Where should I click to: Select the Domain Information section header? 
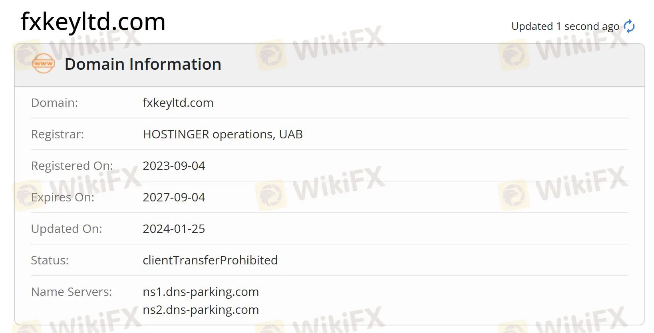tap(143, 64)
